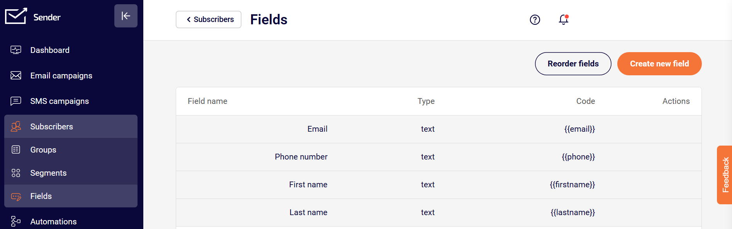Image resolution: width=732 pixels, height=229 pixels.
Task: Open the Feedback side tab
Action: (725, 175)
